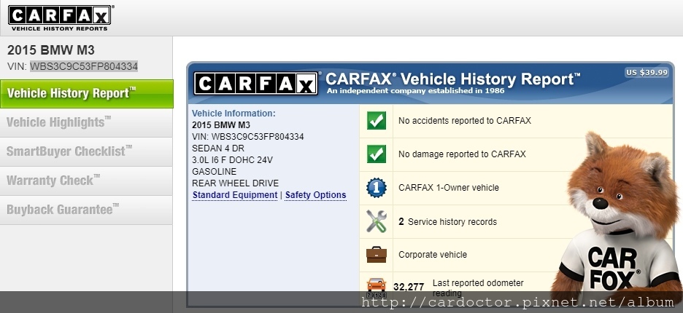Click the Vehicle Information heading
683x313 pixels.
[234, 114]
